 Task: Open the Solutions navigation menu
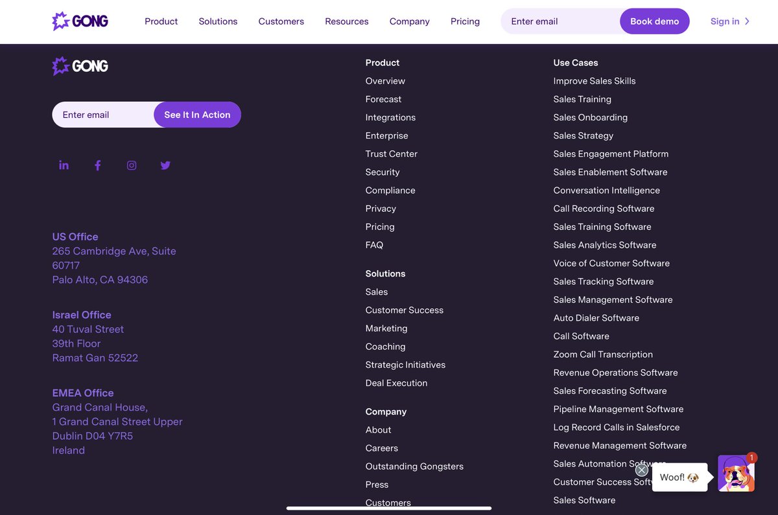218,21
